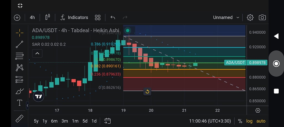Open the 4h interval selector
The height and width of the screenshot is (127, 284).
click(32, 17)
